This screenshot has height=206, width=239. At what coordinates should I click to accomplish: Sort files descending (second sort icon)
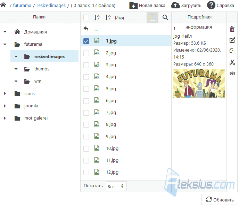click(x=108, y=17)
